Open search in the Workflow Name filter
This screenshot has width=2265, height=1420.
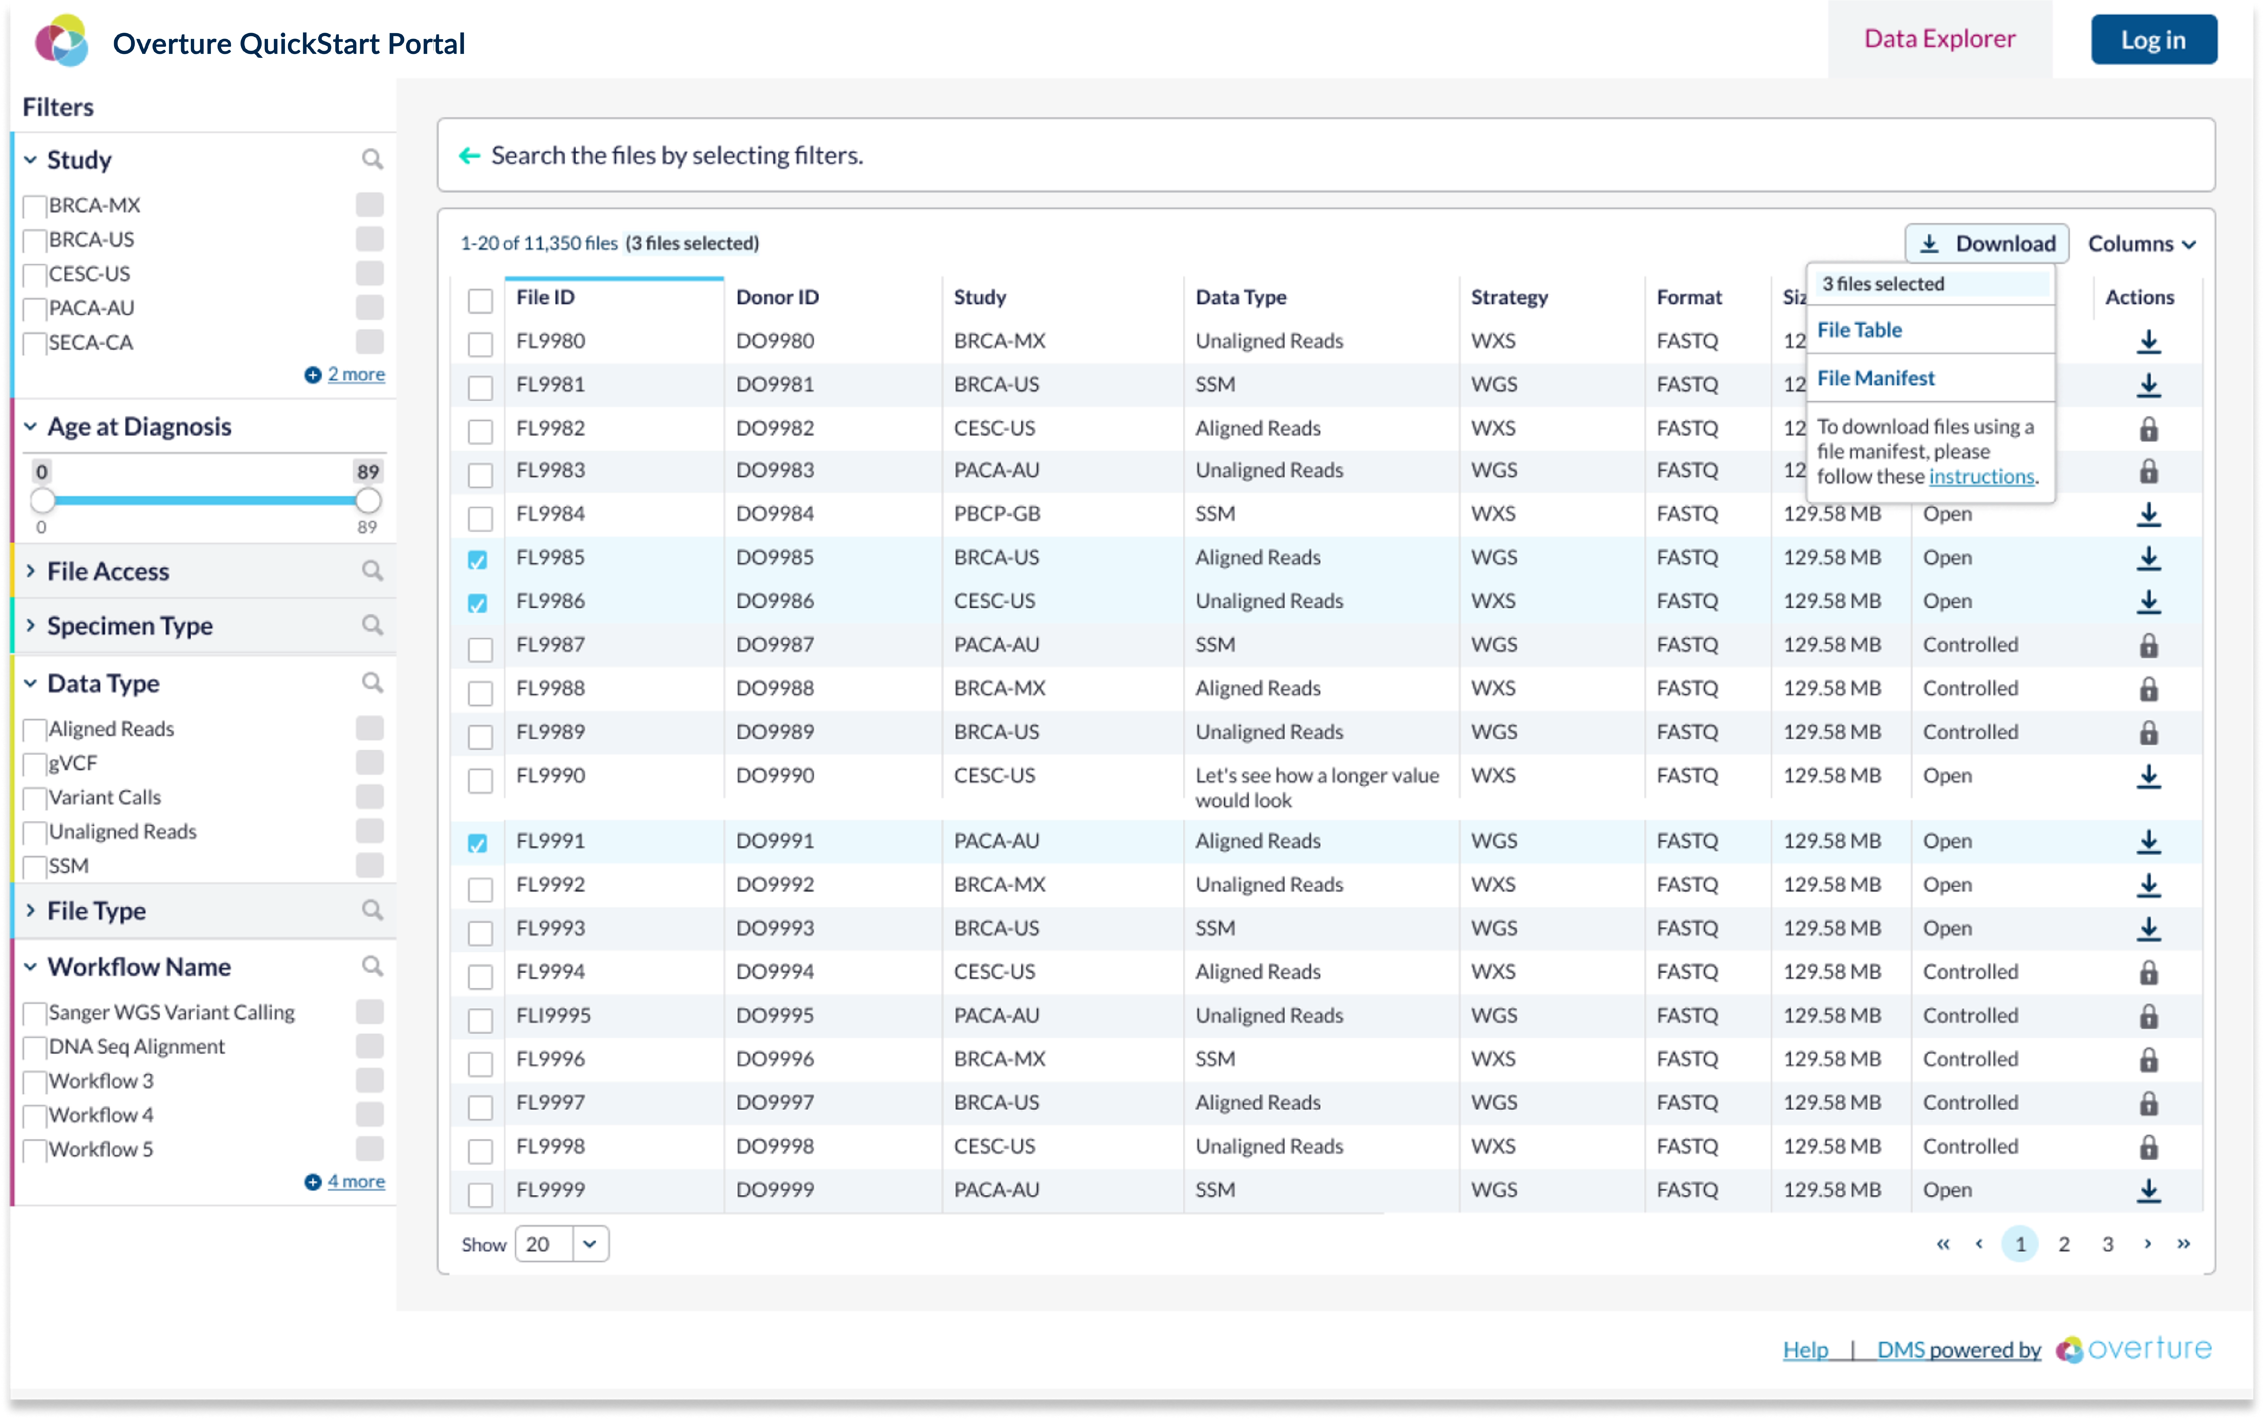pos(373,966)
